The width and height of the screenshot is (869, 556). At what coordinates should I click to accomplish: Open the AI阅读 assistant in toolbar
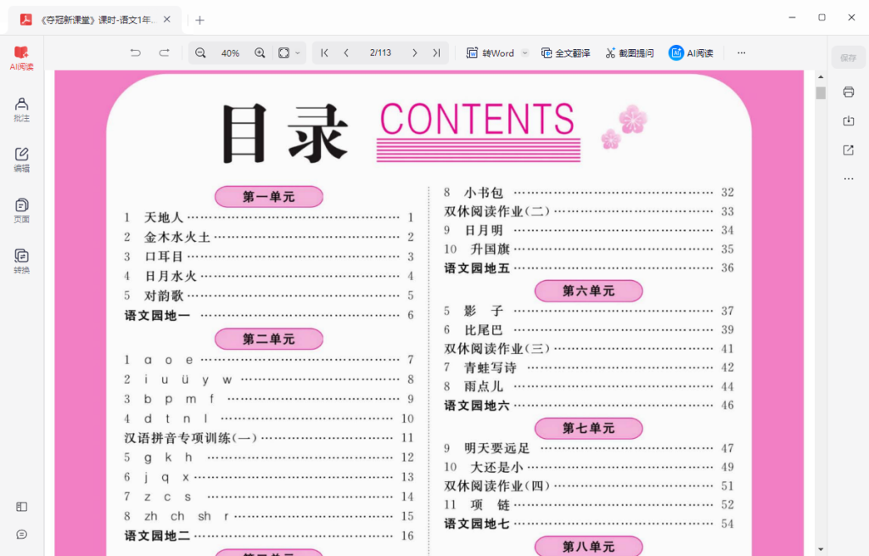692,53
